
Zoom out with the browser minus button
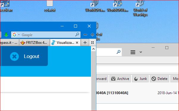pos(85,35)
